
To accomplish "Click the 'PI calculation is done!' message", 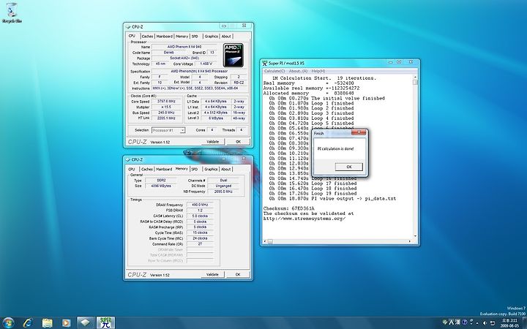I will click(x=335, y=148).
